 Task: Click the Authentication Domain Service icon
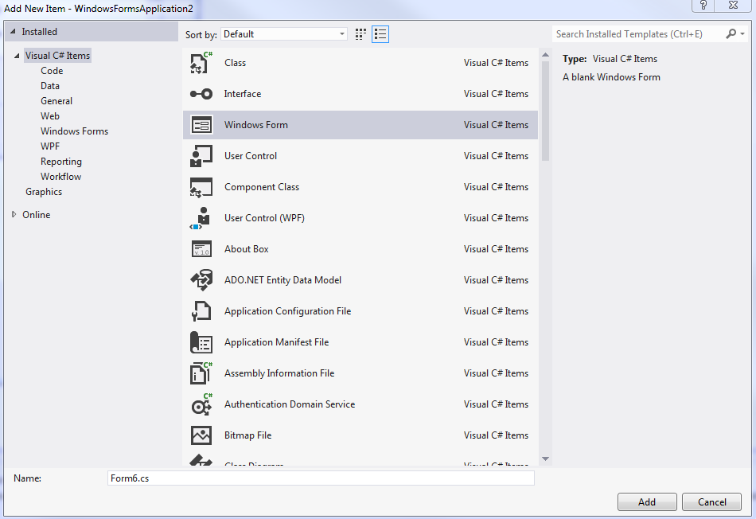[x=201, y=404]
